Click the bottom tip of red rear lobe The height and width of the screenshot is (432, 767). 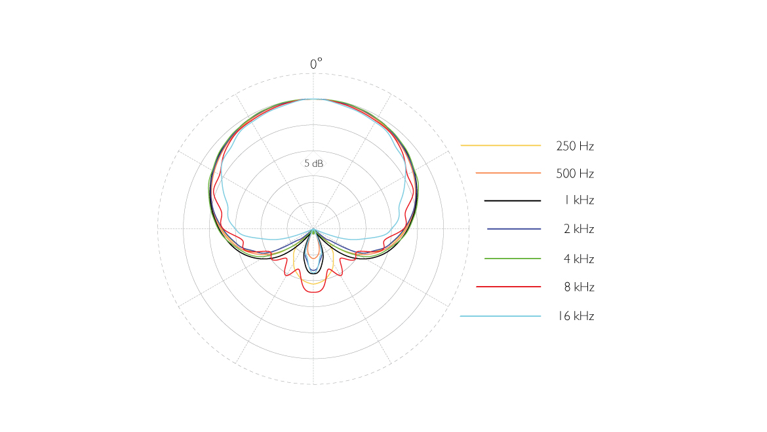coord(314,292)
